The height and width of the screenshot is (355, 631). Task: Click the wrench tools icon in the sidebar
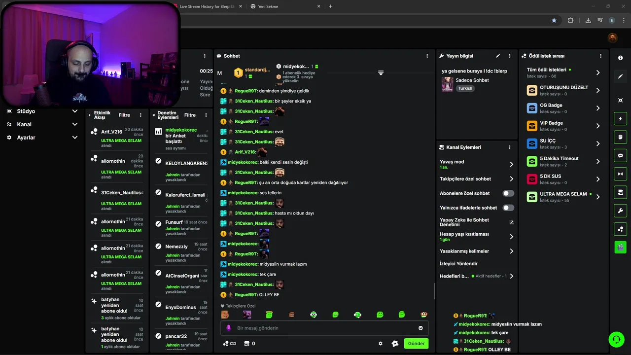[x=620, y=211]
